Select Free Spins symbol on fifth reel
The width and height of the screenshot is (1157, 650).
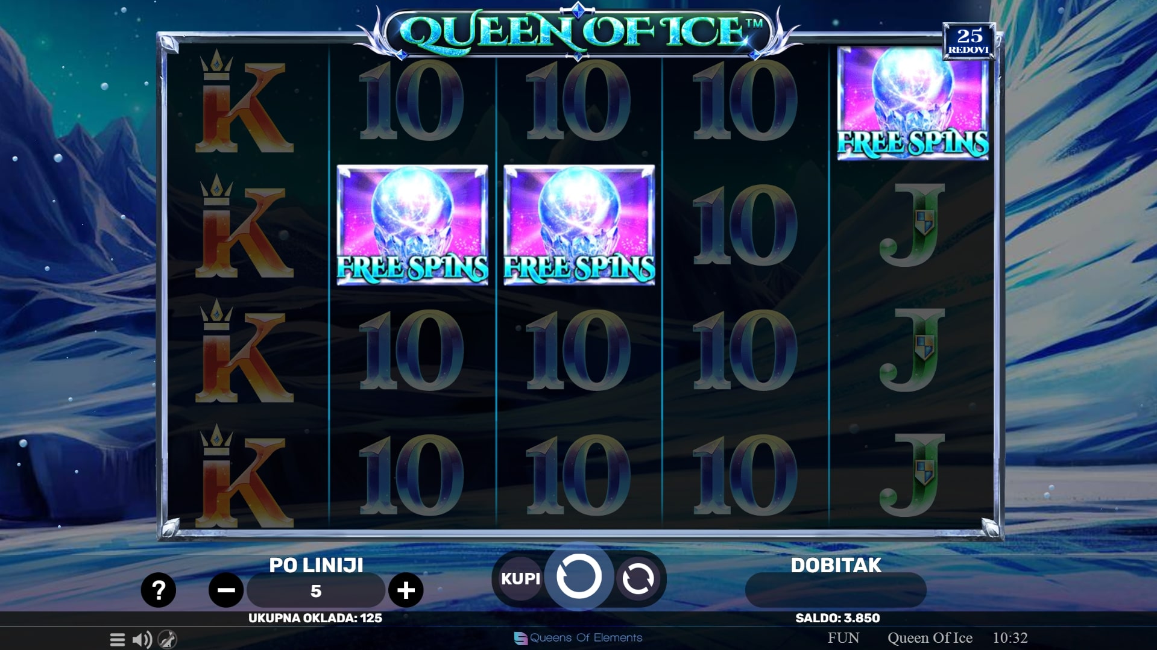(x=913, y=102)
